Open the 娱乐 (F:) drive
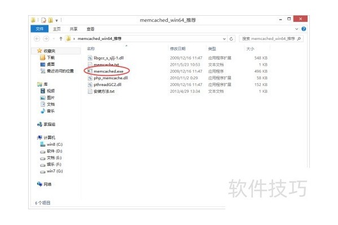The width and height of the screenshot is (338, 225). point(54,164)
